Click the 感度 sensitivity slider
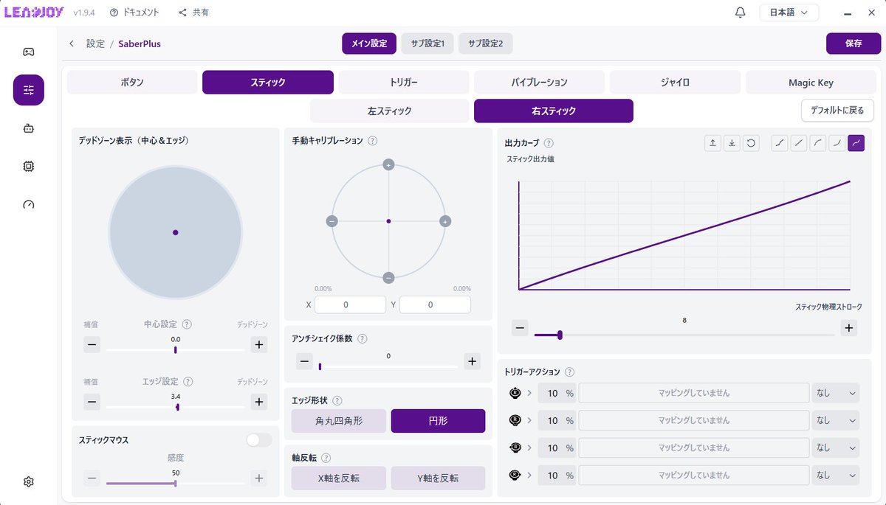 176,484
